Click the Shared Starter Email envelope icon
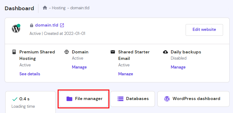 (x=113, y=52)
